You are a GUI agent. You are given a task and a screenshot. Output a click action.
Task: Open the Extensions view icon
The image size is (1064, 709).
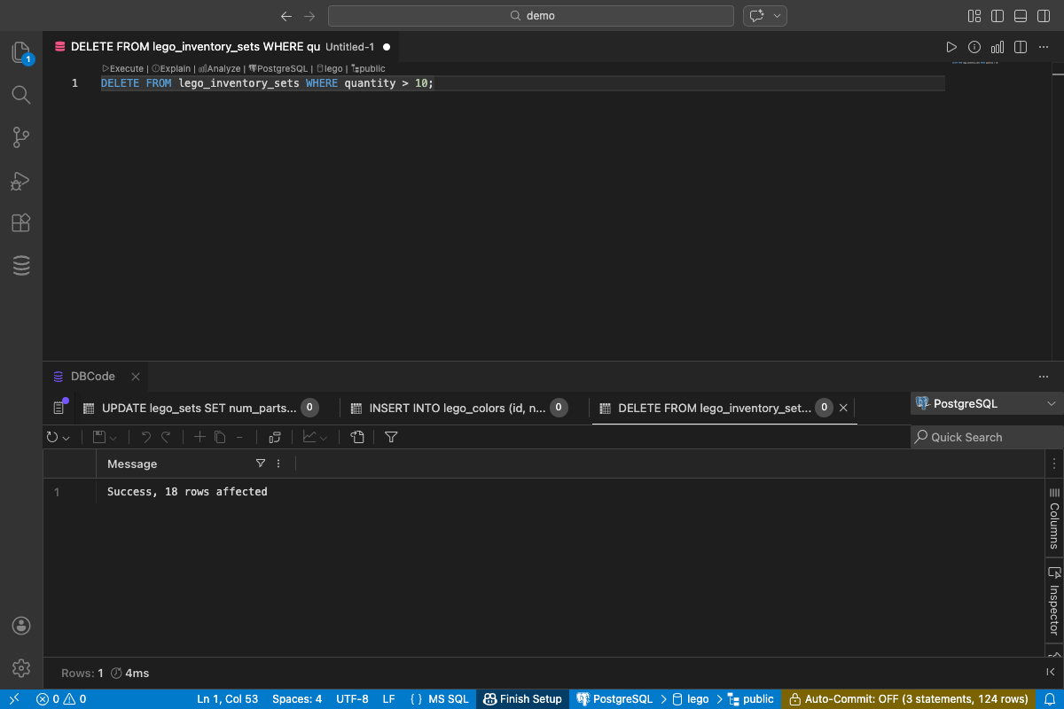pos(21,222)
